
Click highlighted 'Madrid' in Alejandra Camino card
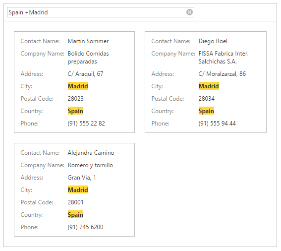[78, 190]
